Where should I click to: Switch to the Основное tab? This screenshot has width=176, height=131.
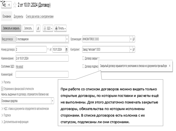7,16
